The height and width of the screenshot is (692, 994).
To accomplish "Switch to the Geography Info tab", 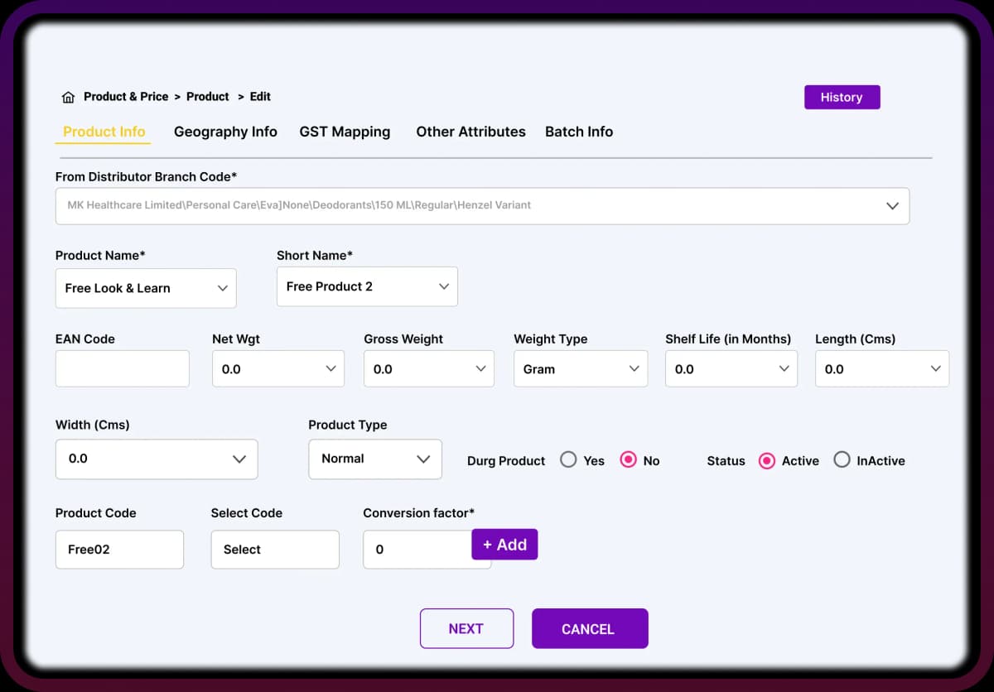I will coord(225,132).
